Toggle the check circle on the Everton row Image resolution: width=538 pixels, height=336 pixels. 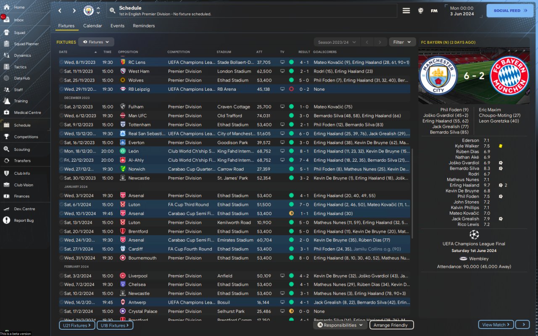coord(61,142)
